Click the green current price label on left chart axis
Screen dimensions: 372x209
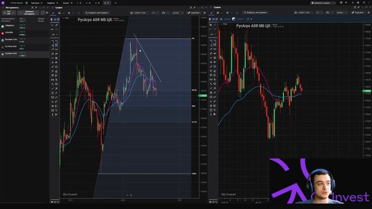pos(203,95)
